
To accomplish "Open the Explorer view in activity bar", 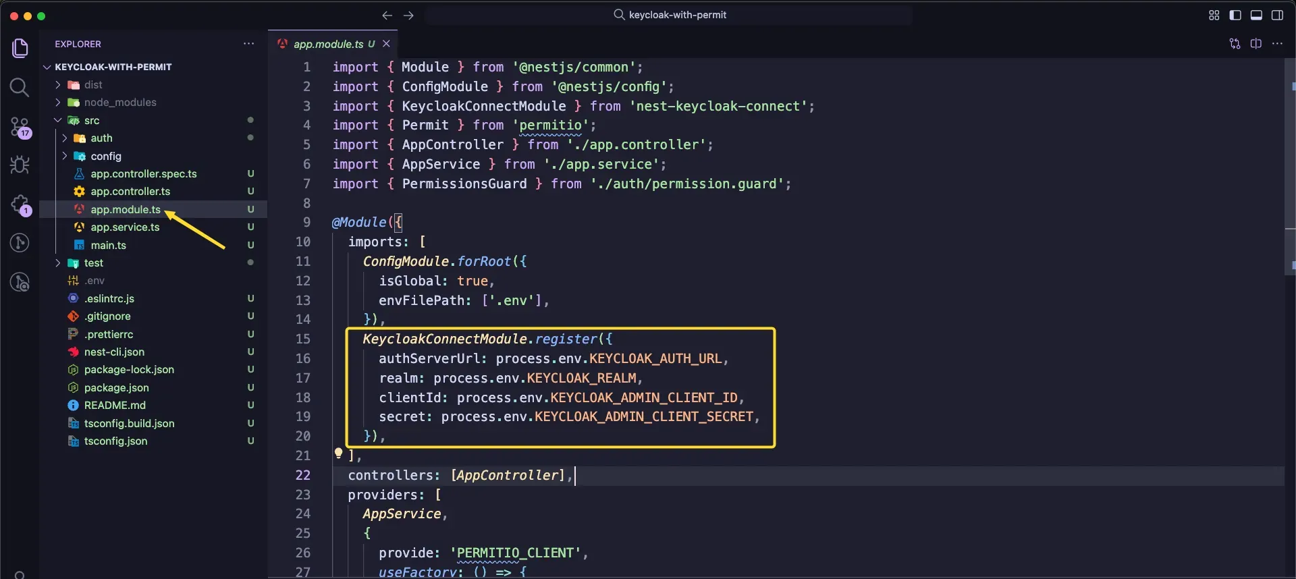I will pyautogui.click(x=20, y=48).
